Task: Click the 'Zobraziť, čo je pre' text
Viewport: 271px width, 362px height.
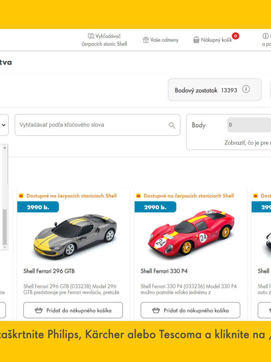Action: click(247, 143)
